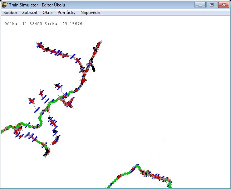Viewport: 231px width, 189px height.
Task: Open the Okna menu
Action: [x=48, y=13]
